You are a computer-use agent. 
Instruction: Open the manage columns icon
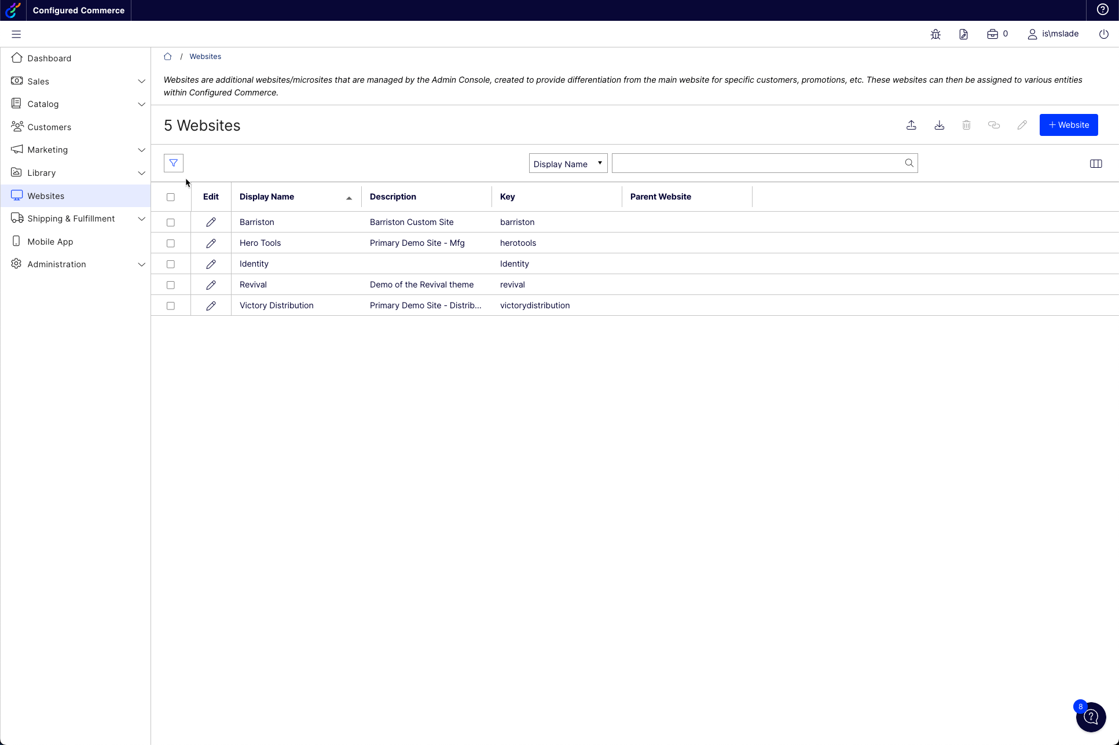pos(1095,164)
